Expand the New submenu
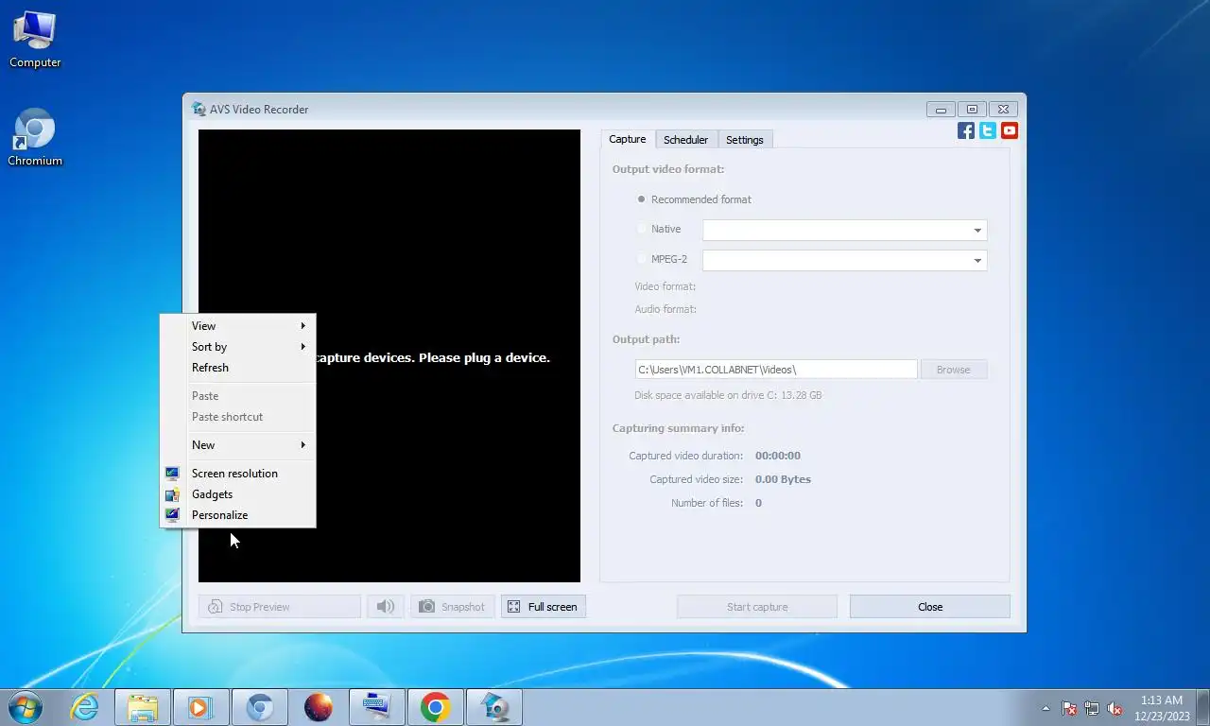 coord(237,445)
